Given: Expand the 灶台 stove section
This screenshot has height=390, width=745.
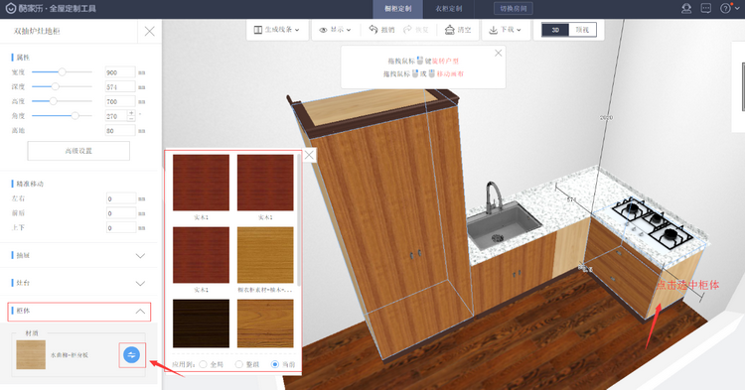Looking at the screenshot, I should (x=78, y=283).
